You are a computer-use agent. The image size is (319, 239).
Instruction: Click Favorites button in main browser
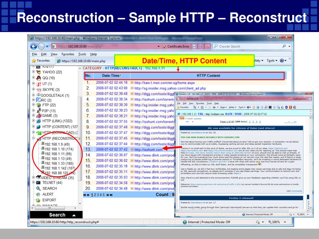(41, 61)
